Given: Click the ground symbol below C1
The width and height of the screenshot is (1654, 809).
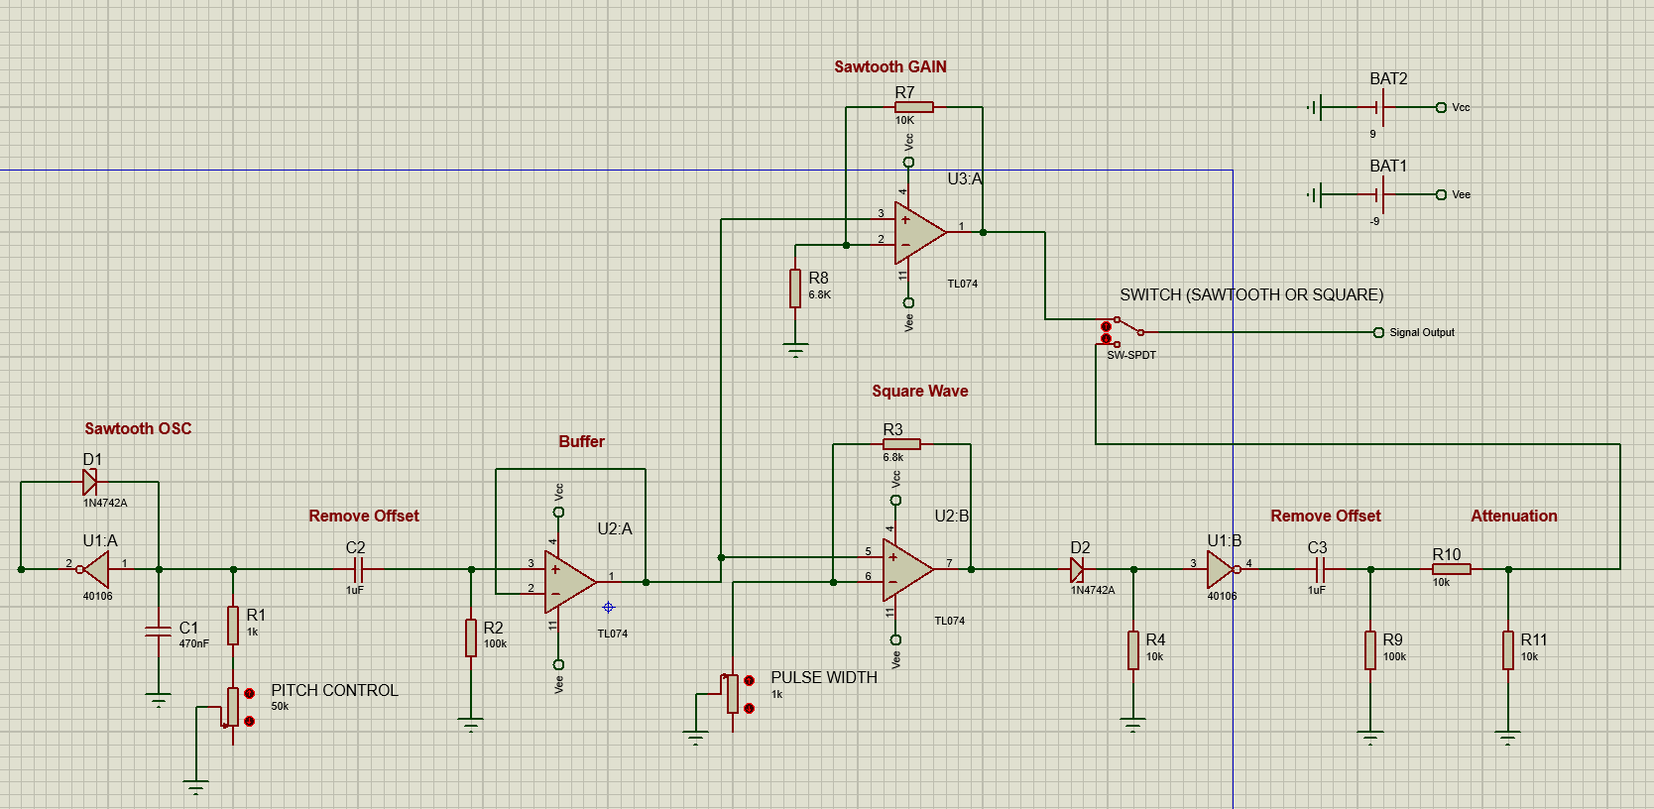Looking at the screenshot, I should 158,700.
